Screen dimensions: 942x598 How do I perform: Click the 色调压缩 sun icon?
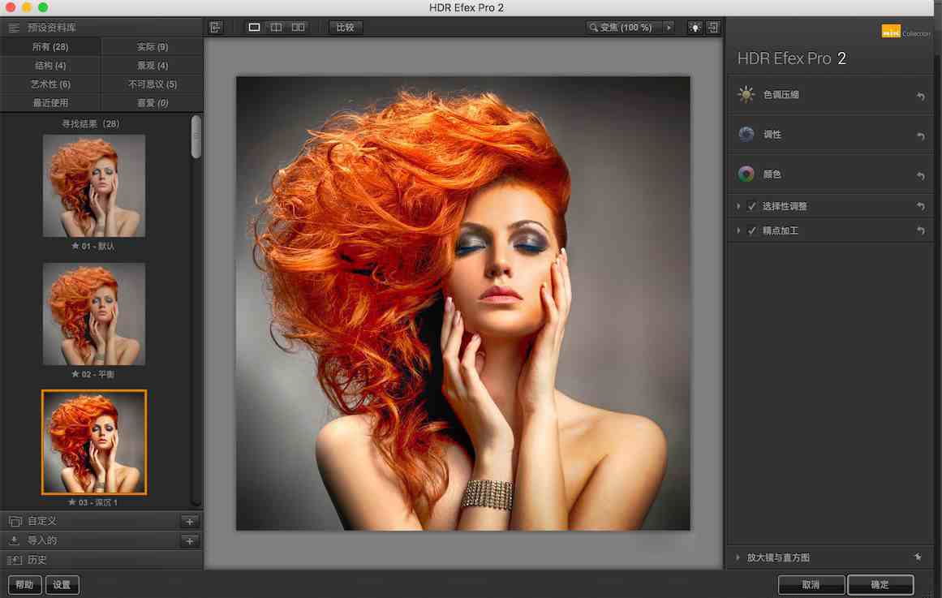[746, 94]
